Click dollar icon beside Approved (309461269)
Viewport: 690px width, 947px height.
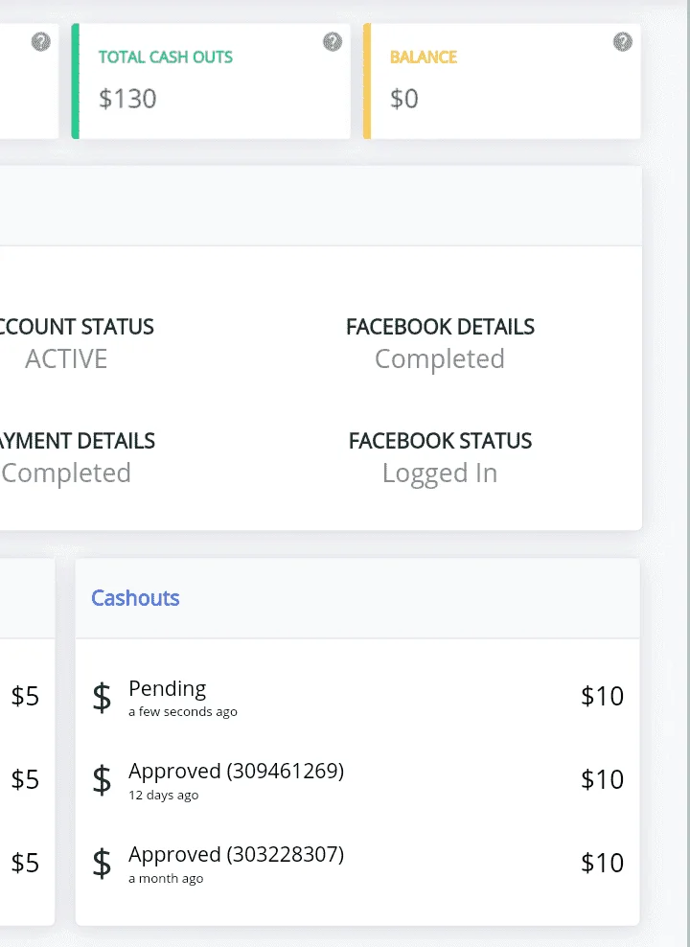[x=102, y=780]
